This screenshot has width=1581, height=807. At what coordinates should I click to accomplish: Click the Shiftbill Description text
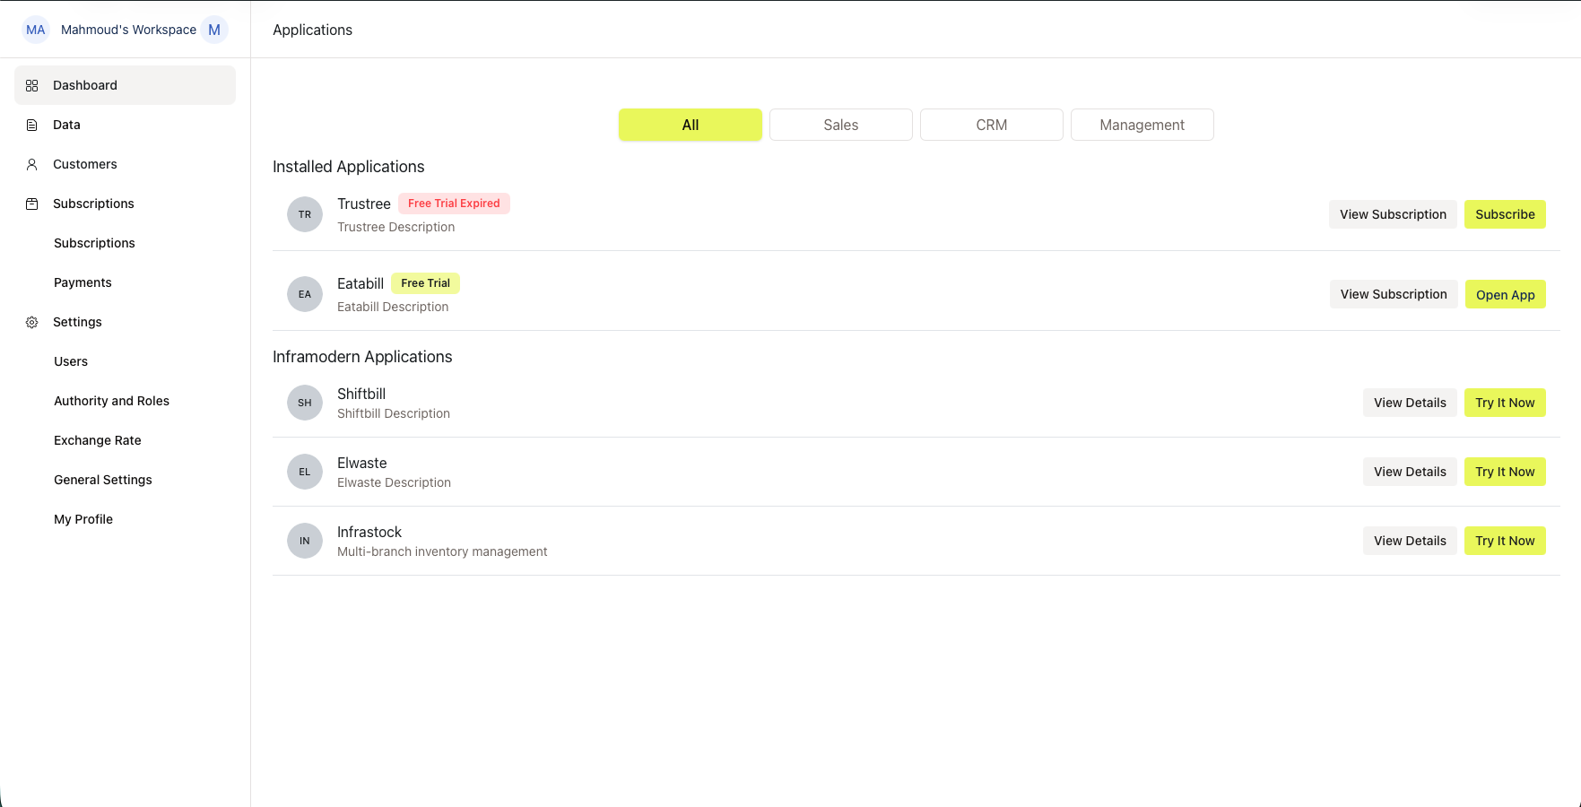[x=394, y=413]
